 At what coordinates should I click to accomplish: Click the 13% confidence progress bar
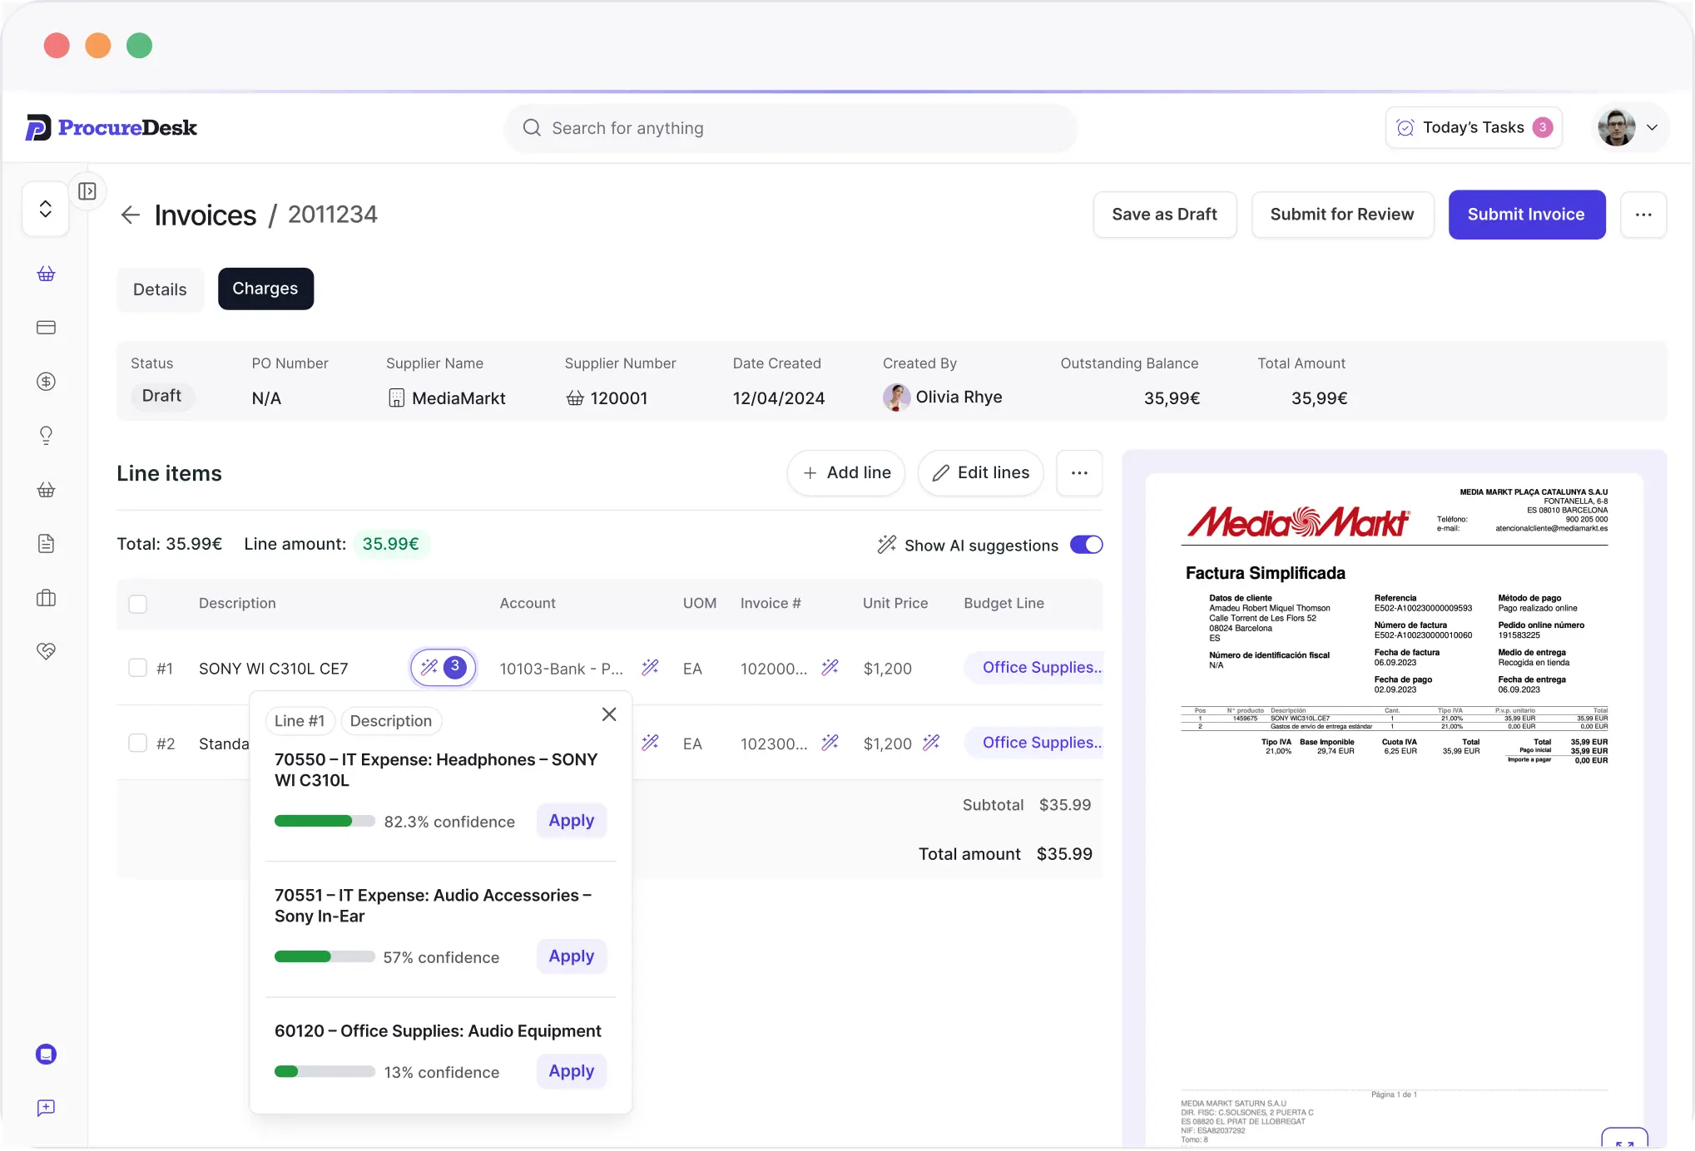(x=325, y=1072)
